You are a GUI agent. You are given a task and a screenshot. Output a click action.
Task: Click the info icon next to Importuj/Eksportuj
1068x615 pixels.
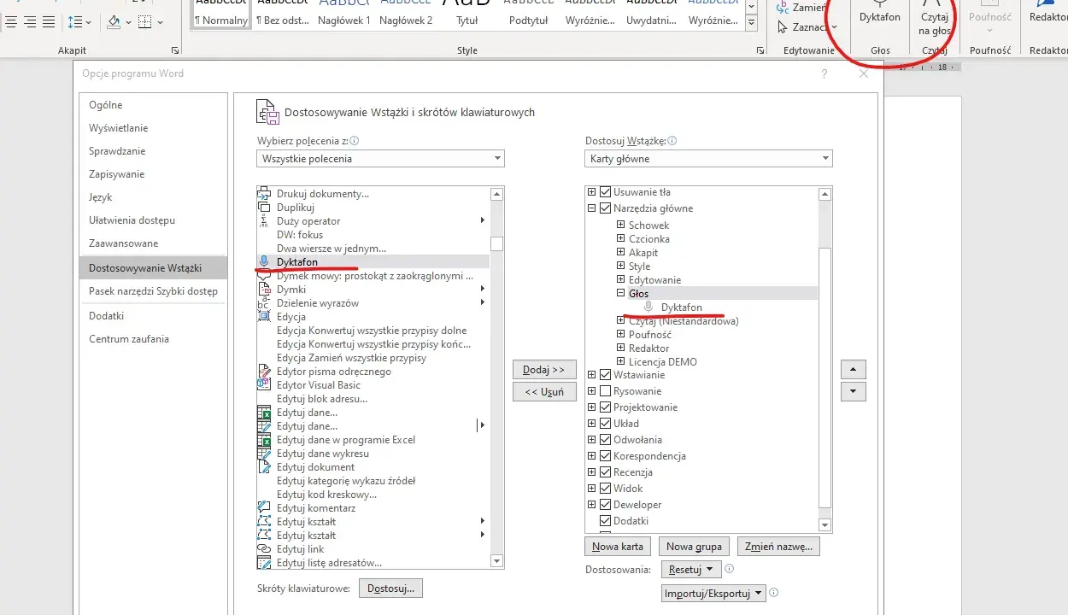(x=773, y=593)
